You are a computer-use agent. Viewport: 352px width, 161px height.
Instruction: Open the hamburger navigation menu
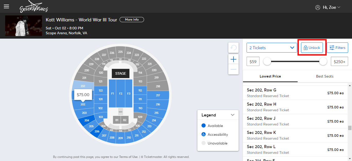(x=6, y=7)
